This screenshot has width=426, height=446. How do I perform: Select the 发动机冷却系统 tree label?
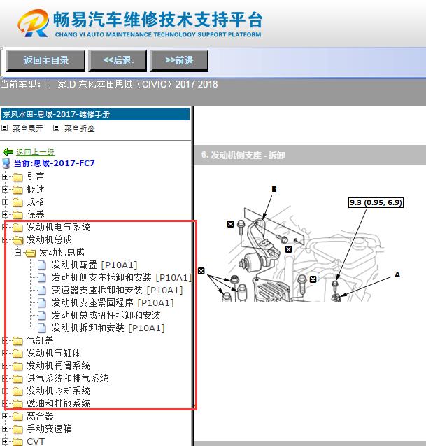pos(58,391)
